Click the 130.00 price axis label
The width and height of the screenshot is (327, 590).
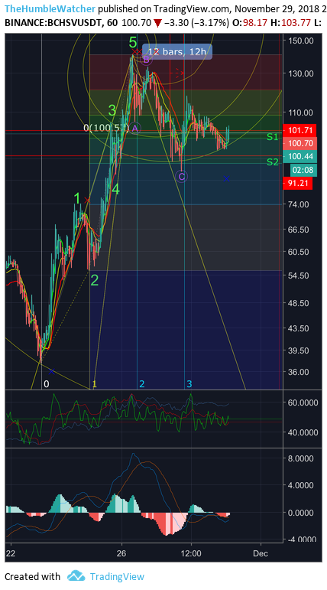tap(300, 73)
